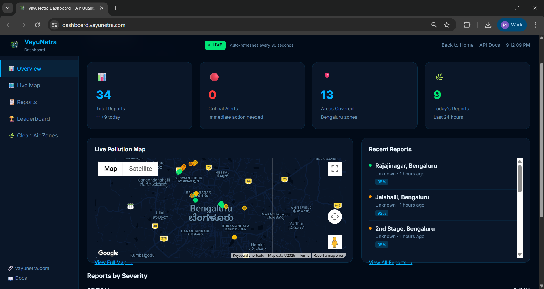
Task: Click the map pan control
Action: click(x=335, y=216)
